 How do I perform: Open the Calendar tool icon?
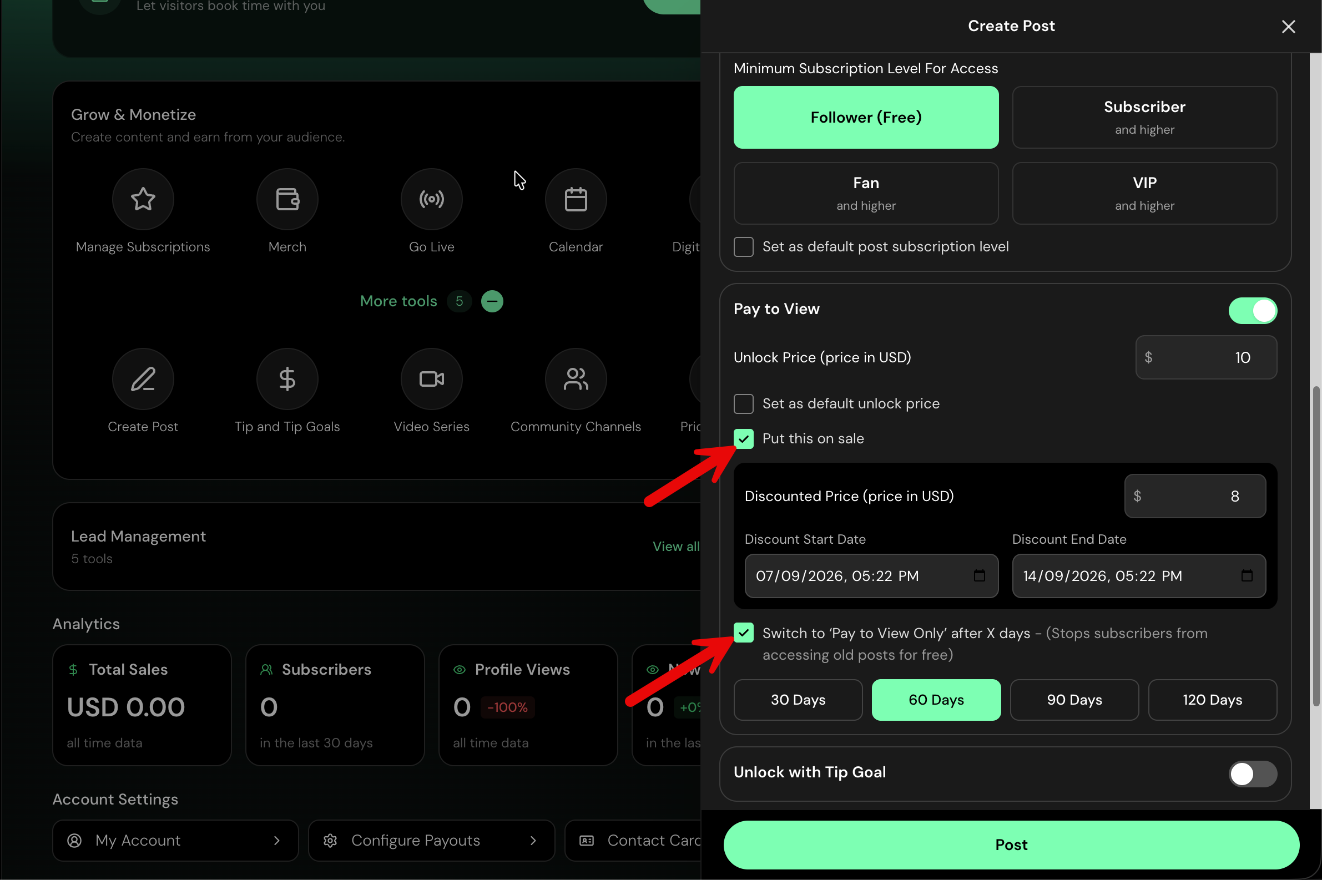[x=576, y=199]
